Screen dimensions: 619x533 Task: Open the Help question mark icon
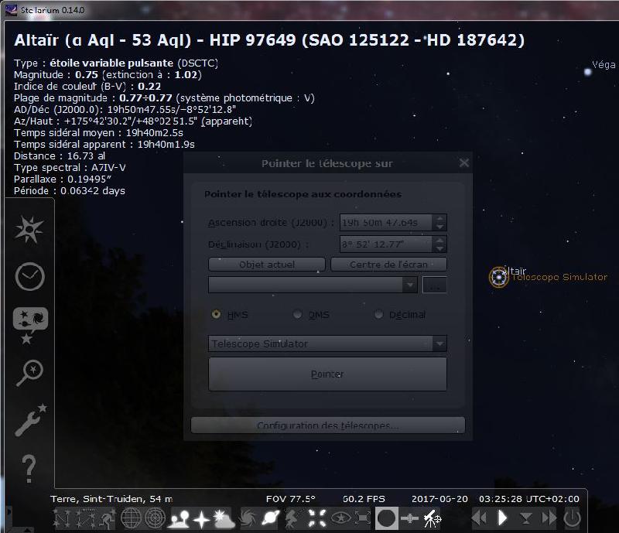point(29,469)
